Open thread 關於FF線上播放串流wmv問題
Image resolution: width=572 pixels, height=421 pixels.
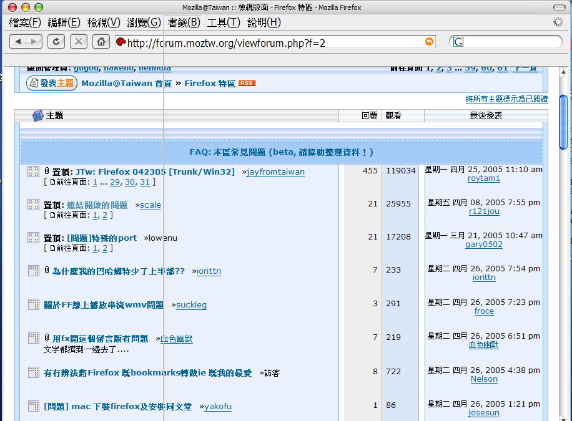pyautogui.click(x=104, y=305)
